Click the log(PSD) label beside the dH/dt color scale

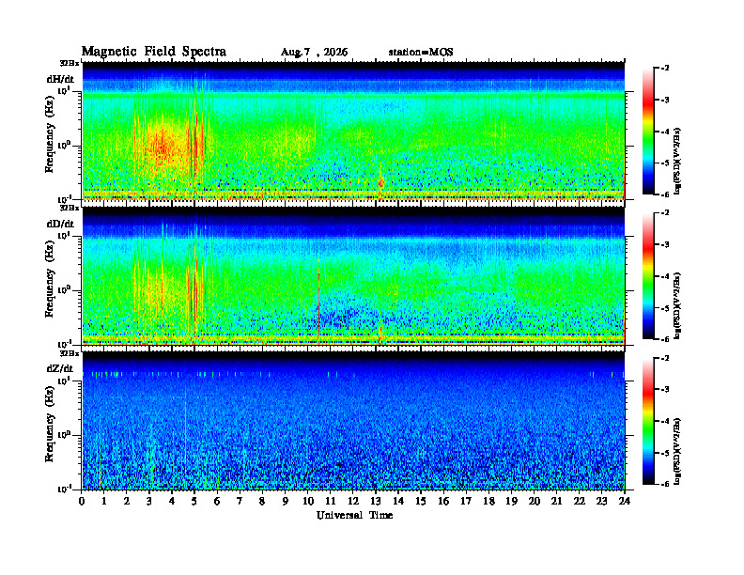pyautogui.click(x=677, y=161)
